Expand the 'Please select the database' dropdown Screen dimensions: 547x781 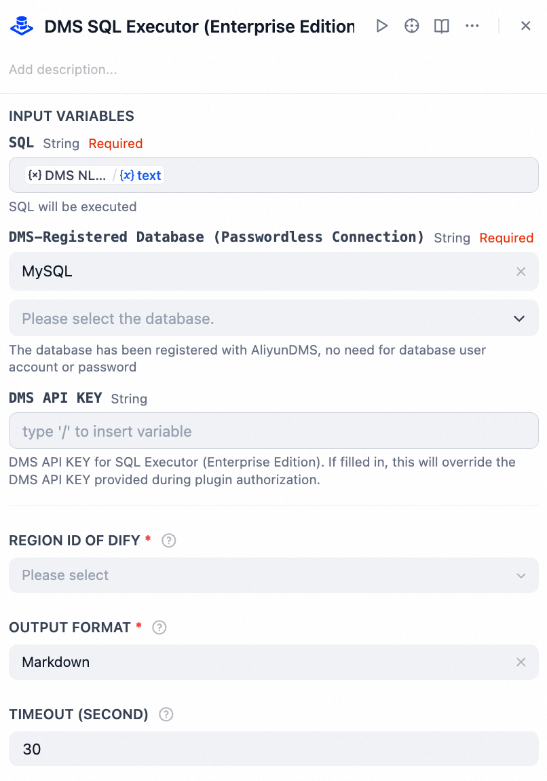[x=519, y=319]
